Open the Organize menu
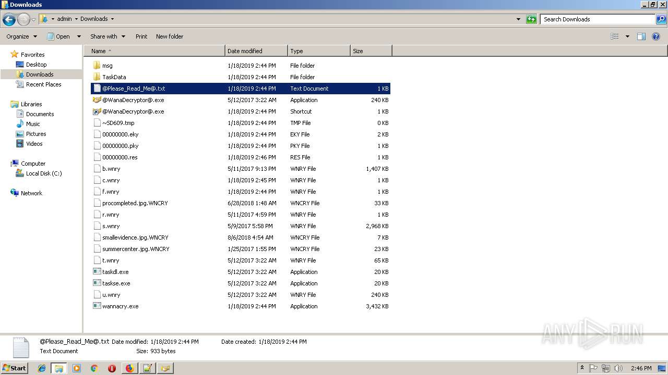The image size is (668, 375). (21, 36)
